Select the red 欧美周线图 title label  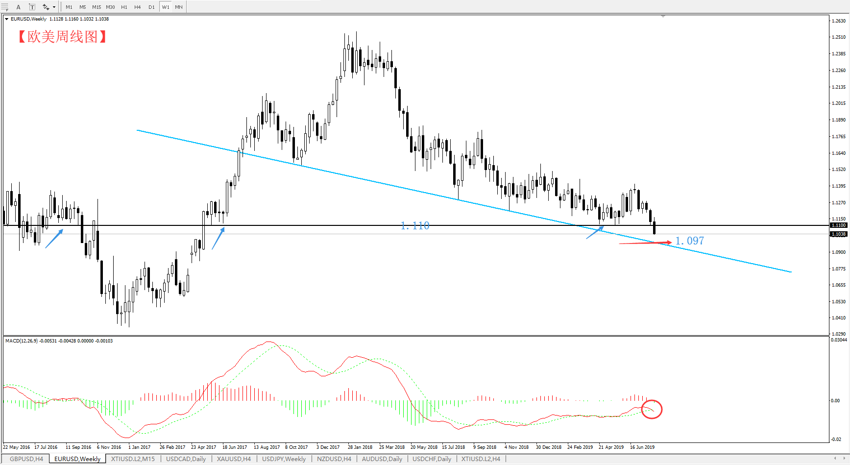[x=62, y=37]
